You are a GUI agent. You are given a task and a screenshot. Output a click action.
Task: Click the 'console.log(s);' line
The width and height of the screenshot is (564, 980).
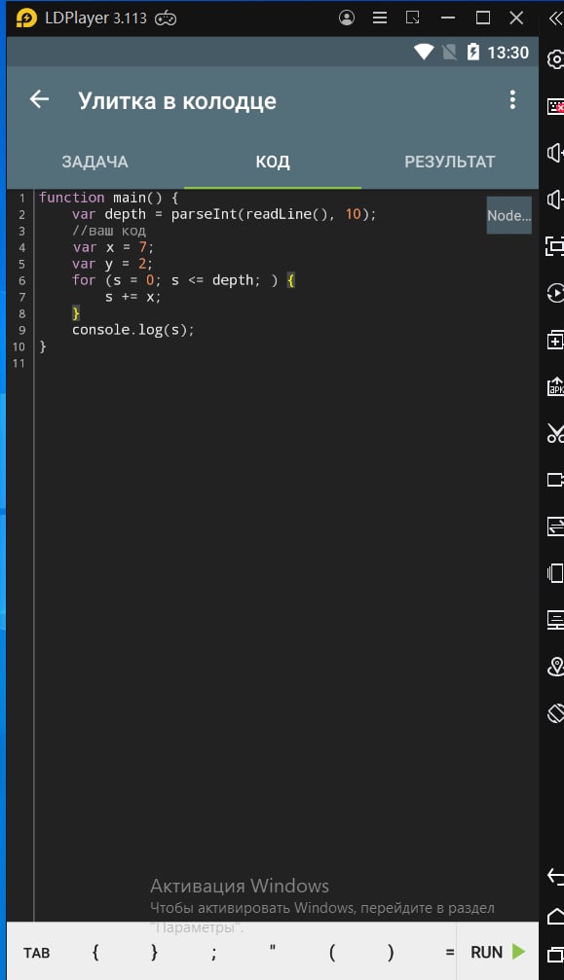click(133, 330)
